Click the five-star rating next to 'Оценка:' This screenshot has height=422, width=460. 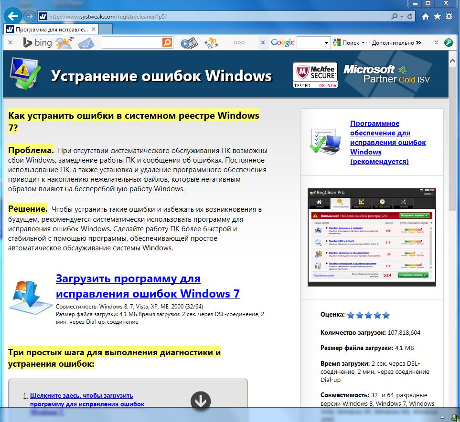(368, 315)
